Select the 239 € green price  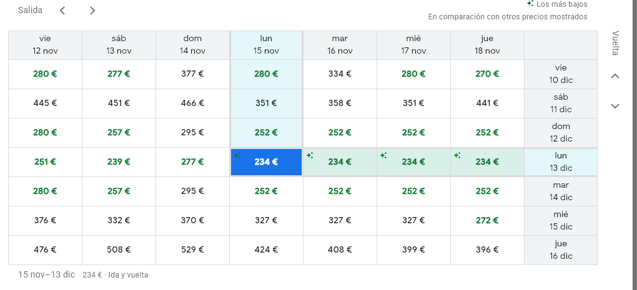point(119,162)
